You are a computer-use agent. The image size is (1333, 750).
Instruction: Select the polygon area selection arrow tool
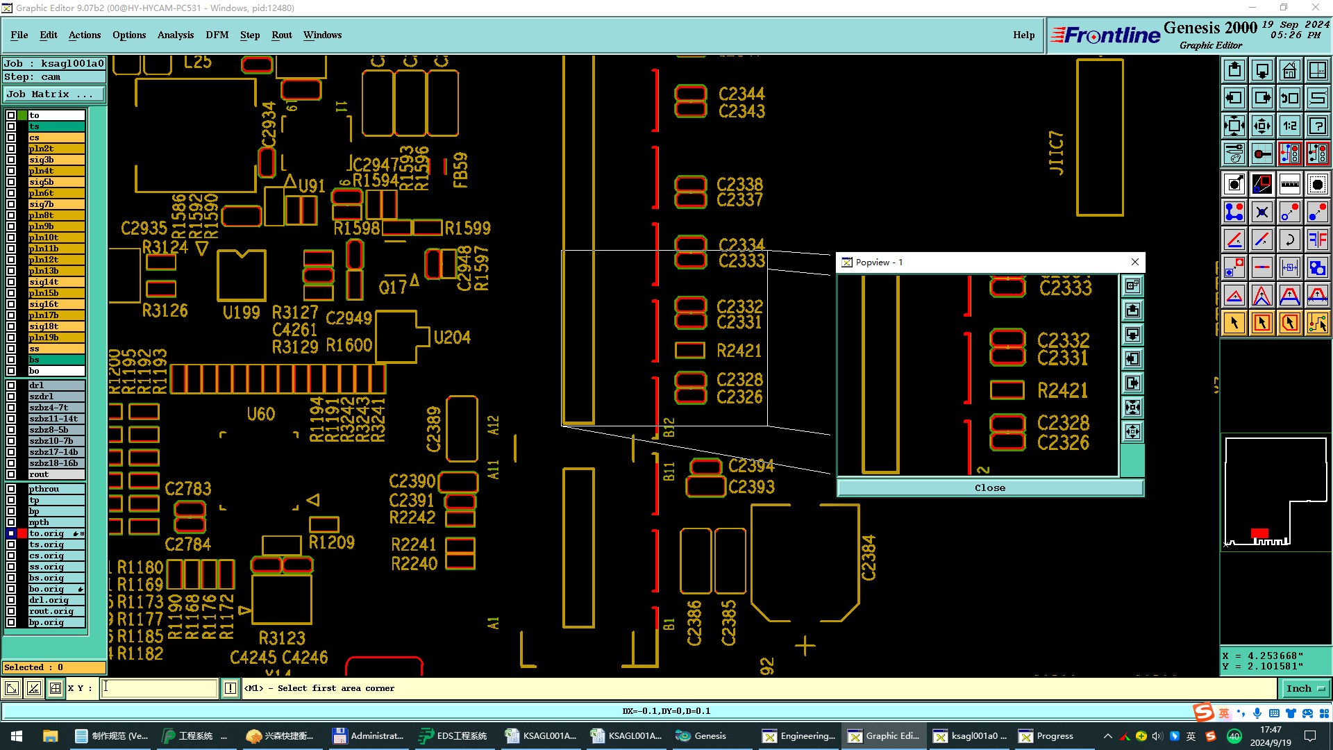1290,323
